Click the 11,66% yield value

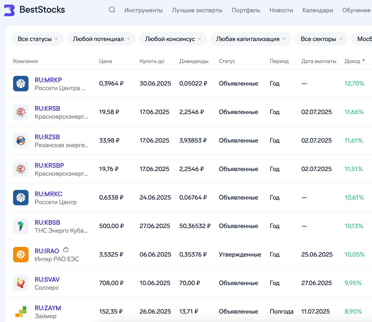354,112
